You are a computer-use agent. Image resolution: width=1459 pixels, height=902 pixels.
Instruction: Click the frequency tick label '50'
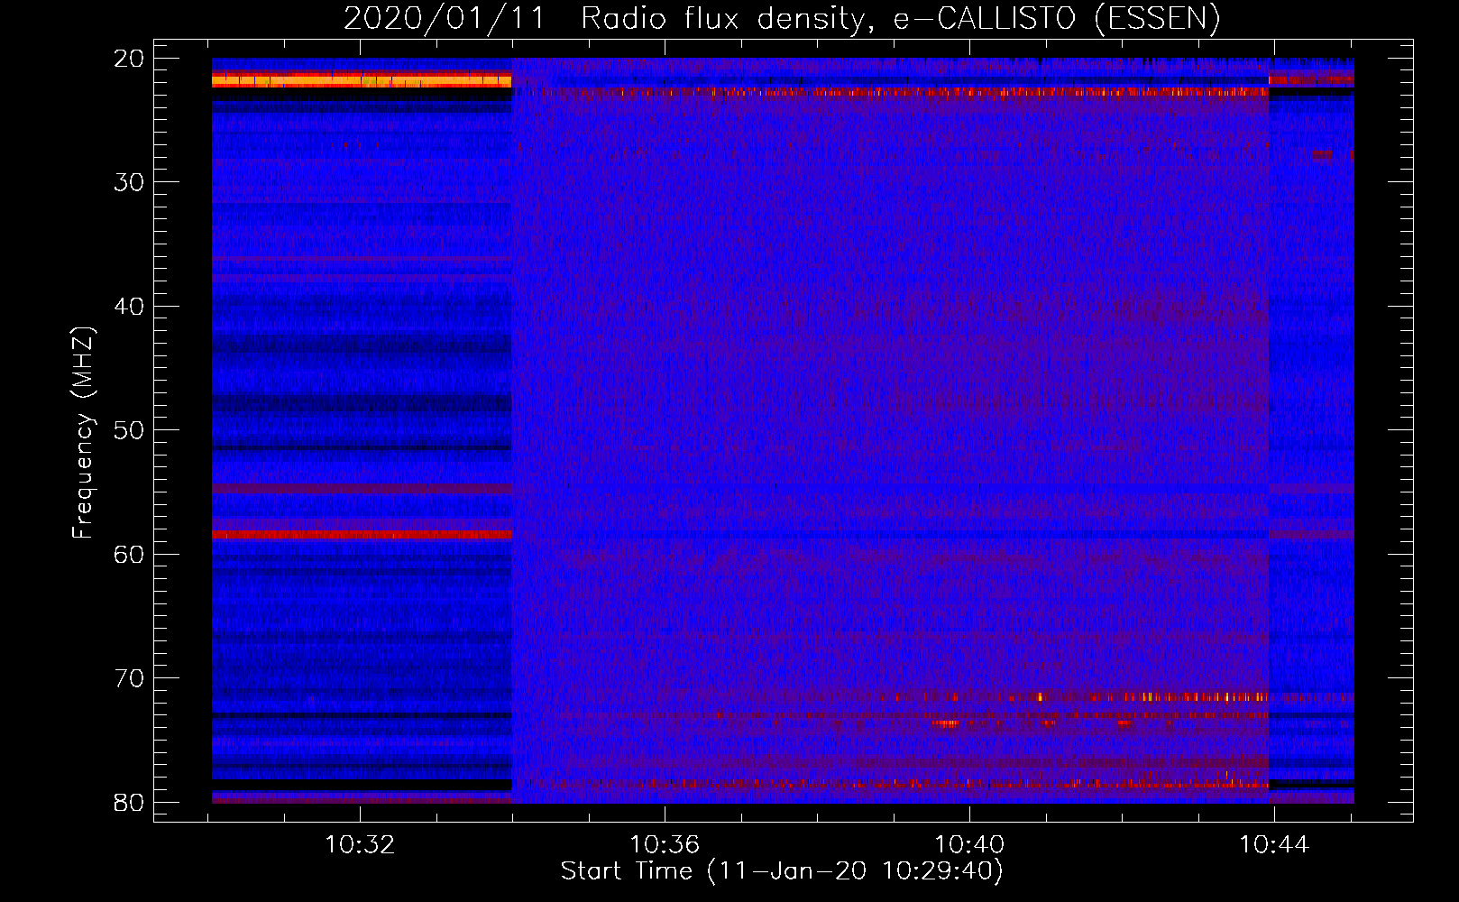click(x=130, y=430)
